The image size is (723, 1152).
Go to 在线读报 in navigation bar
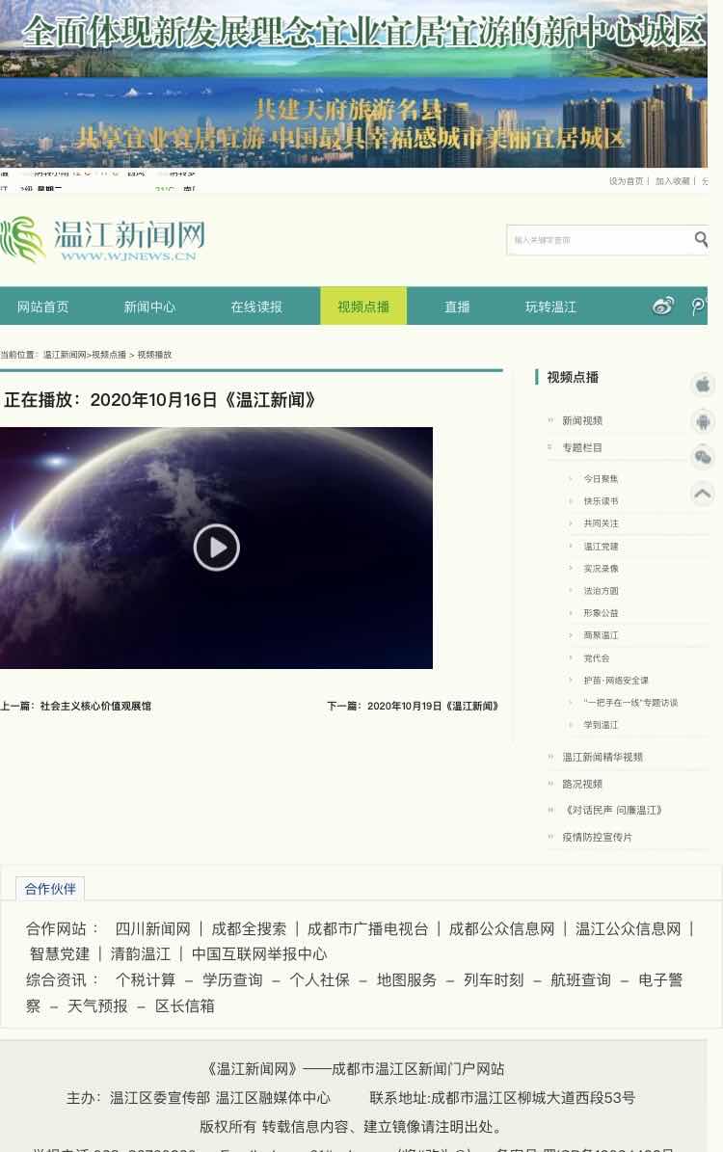[256, 307]
